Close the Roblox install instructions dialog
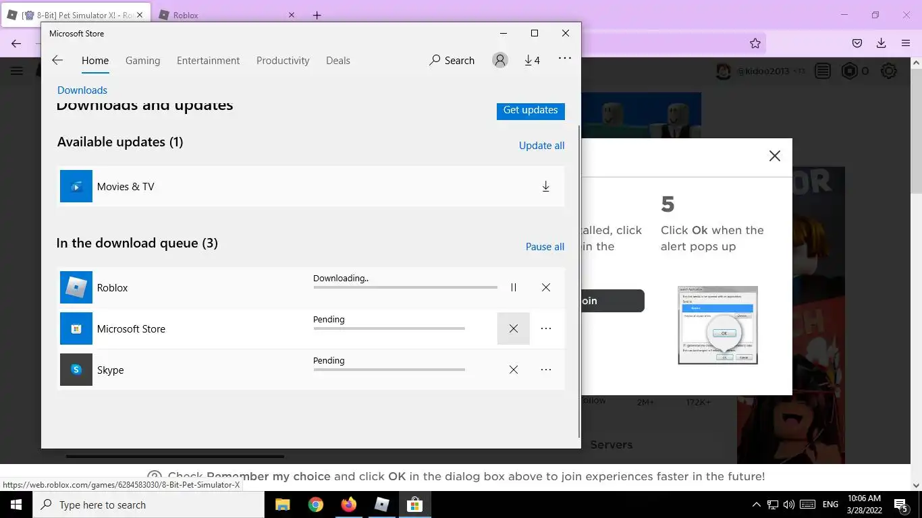This screenshot has height=518, width=922. click(x=775, y=156)
